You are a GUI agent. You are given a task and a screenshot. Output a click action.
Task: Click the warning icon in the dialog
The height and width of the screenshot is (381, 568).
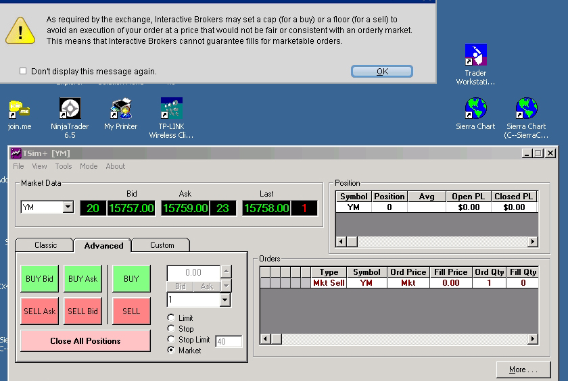click(x=20, y=31)
